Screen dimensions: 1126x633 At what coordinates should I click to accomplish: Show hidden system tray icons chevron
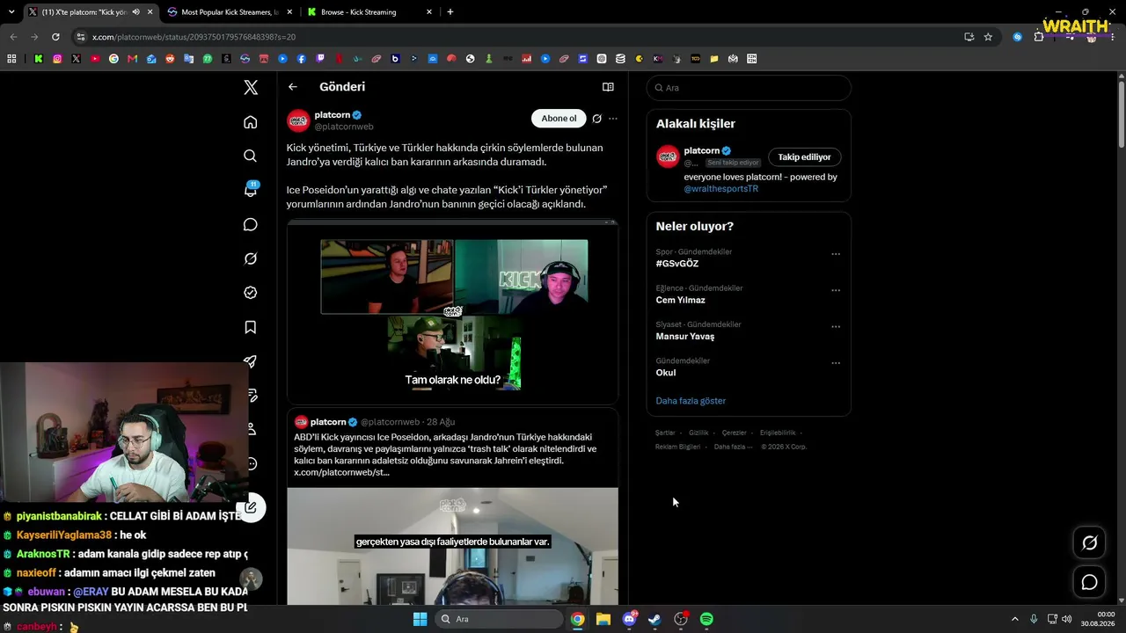(1014, 619)
